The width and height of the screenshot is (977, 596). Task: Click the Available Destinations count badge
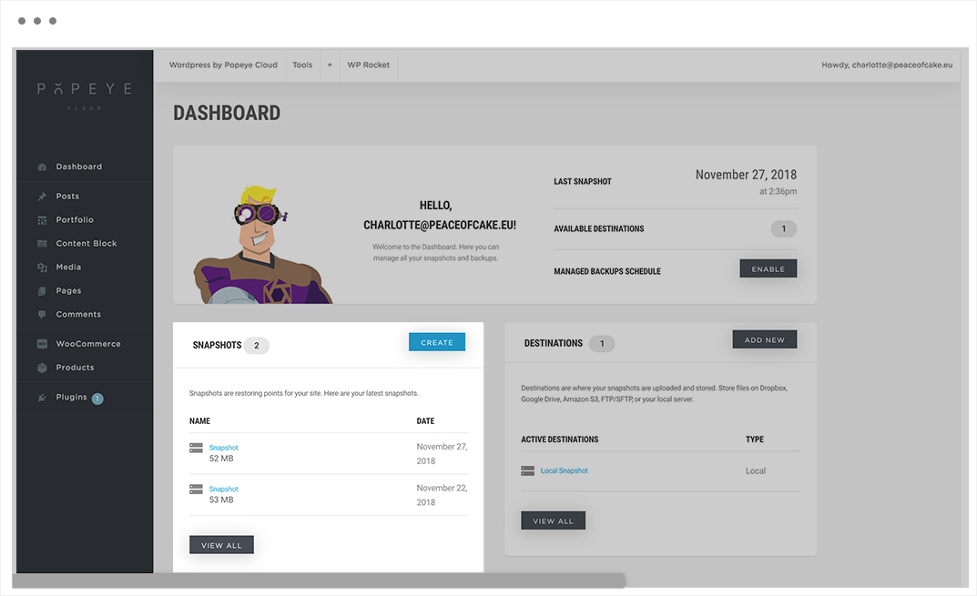(784, 228)
